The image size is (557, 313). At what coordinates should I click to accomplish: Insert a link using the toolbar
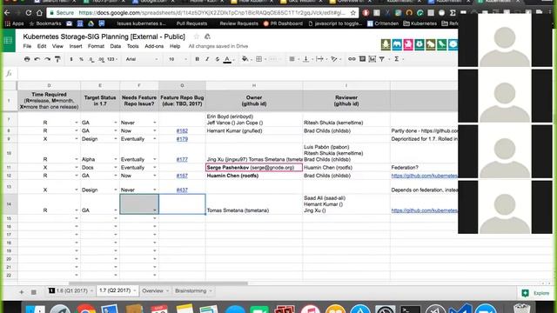tap(352, 59)
